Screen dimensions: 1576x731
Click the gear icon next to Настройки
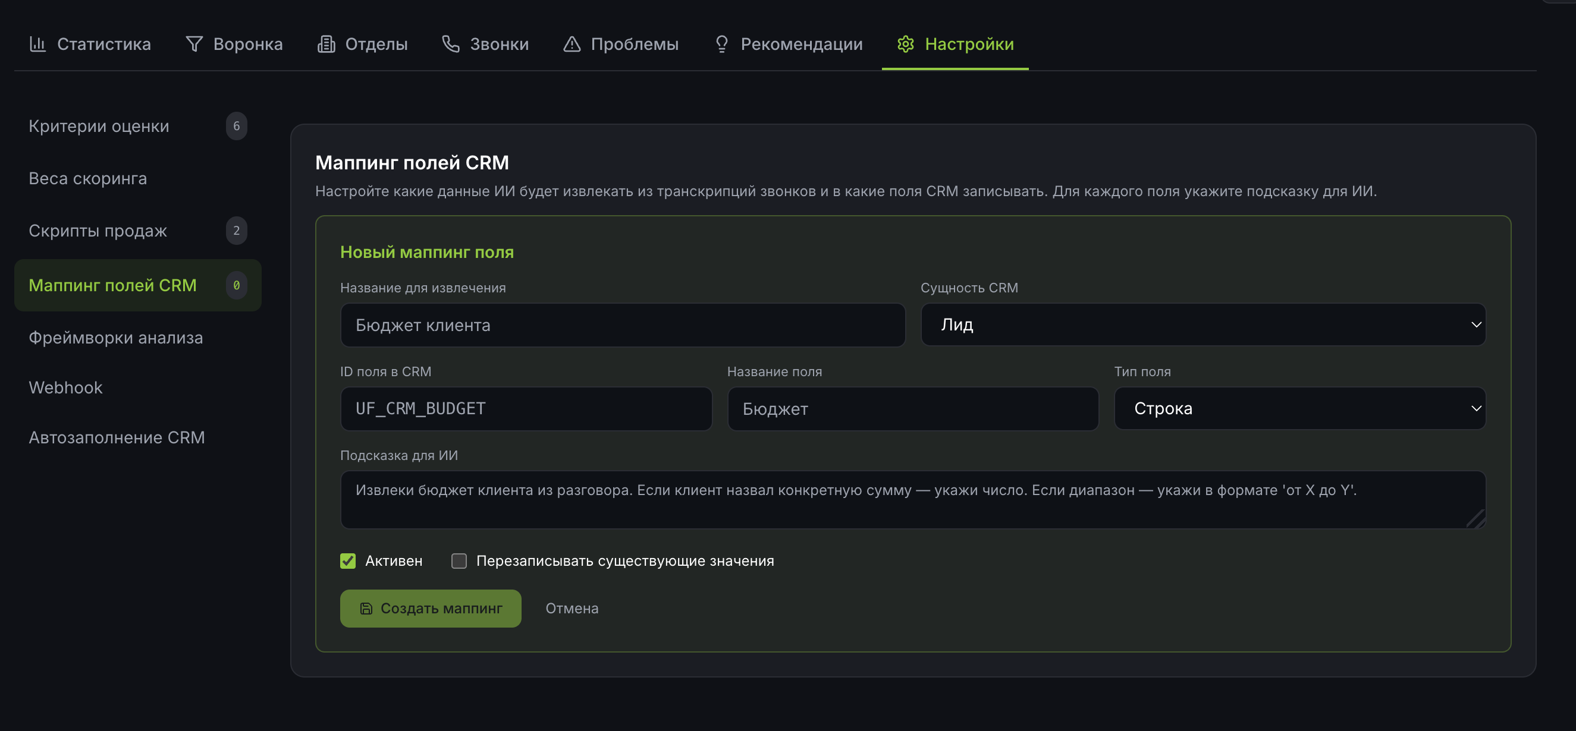click(x=906, y=43)
